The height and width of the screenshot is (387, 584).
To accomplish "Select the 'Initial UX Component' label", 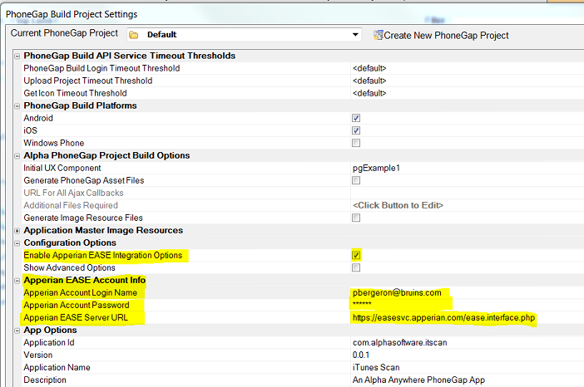I will coord(62,168).
